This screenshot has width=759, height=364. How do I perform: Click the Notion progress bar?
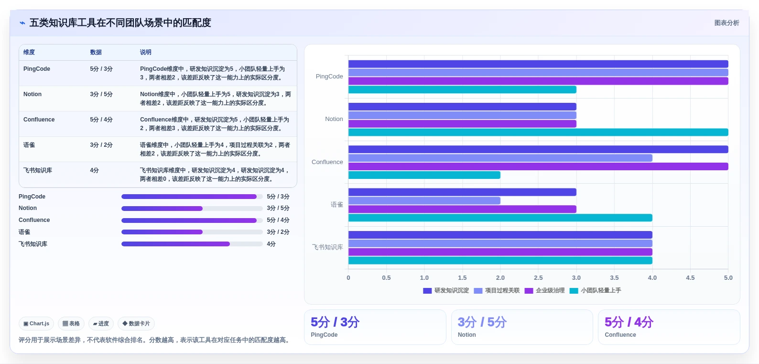(x=192, y=209)
